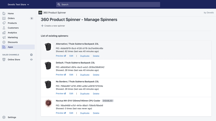Click the Default spinner backpack thumbnail
This screenshot has width=216, height=121.
pos(48,66)
